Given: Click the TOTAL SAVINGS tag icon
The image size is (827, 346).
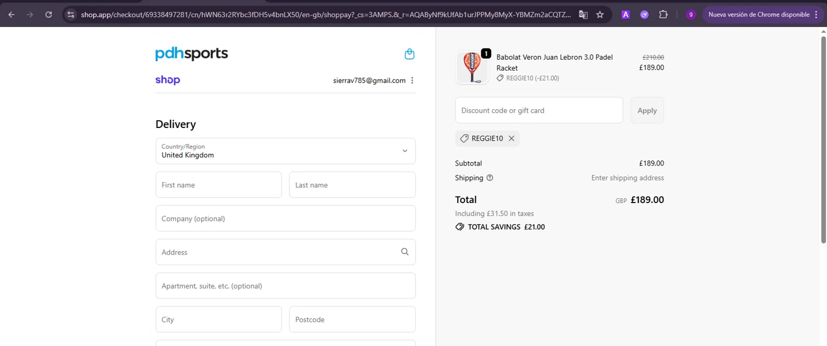Looking at the screenshot, I should [460, 227].
